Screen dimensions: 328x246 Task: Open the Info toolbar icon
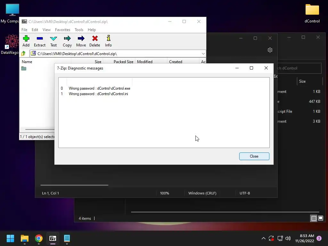coord(108,41)
